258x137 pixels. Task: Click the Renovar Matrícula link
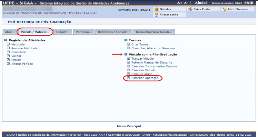pos(24,48)
